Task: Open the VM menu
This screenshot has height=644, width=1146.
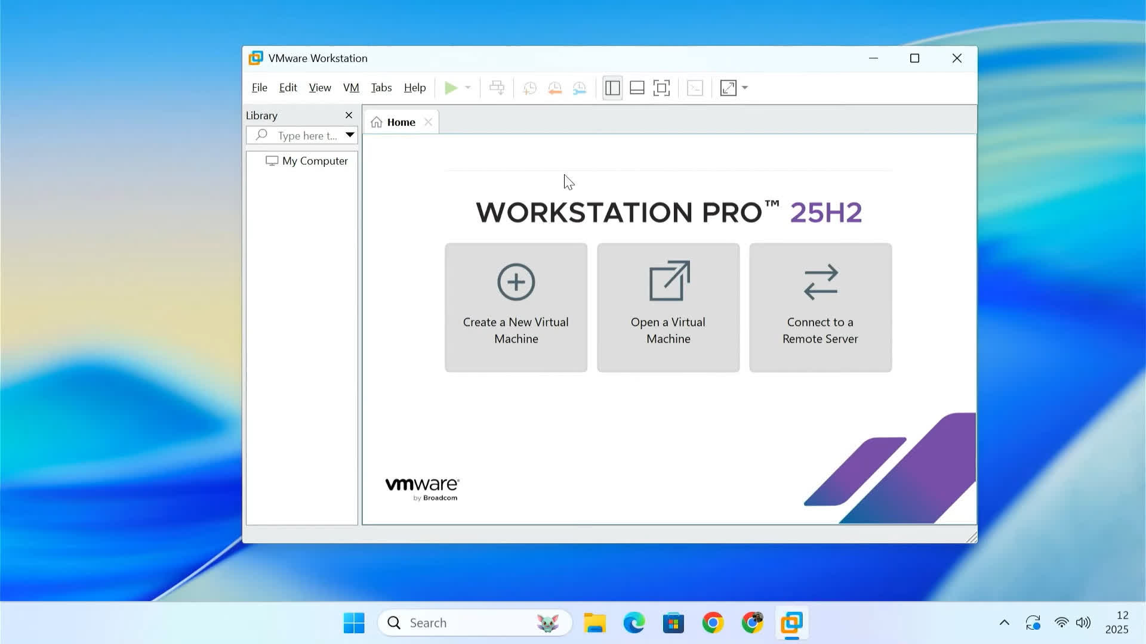Action: point(351,88)
